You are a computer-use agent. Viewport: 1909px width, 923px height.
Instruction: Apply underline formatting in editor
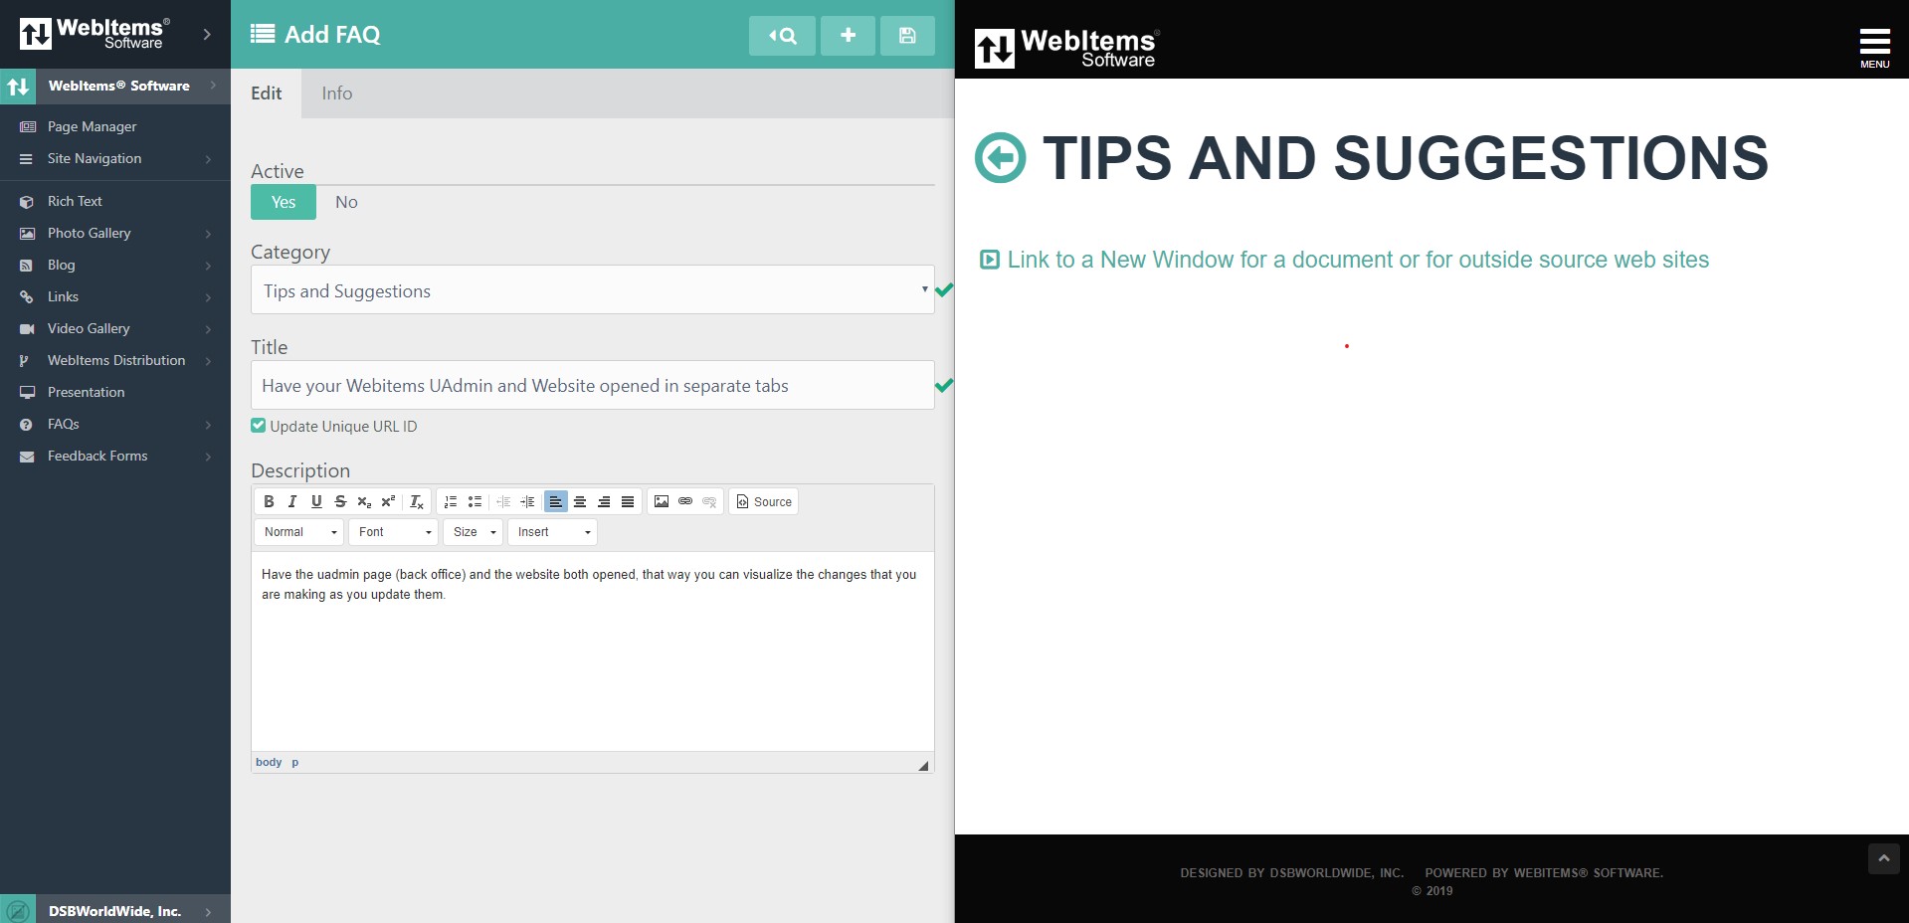pyautogui.click(x=316, y=501)
